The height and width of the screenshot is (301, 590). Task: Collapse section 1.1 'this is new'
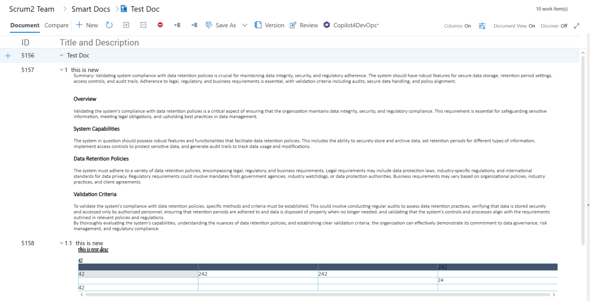61,243
